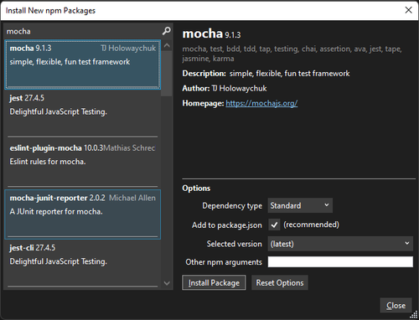
Task: Select the mocha 9.1.3 package result
Action: [x=83, y=65]
